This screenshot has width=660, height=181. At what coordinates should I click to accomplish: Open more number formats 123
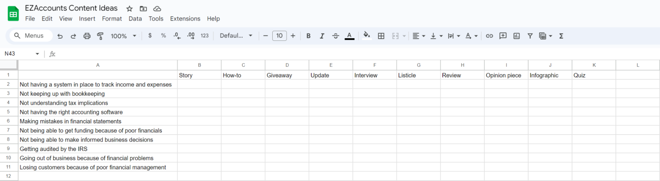tap(205, 36)
